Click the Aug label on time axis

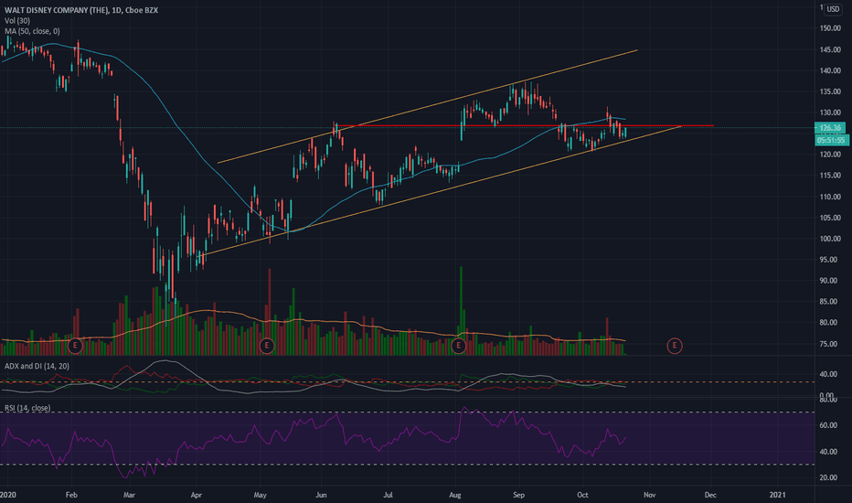click(x=455, y=495)
